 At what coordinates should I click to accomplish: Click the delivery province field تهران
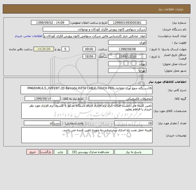tap(127, 64)
